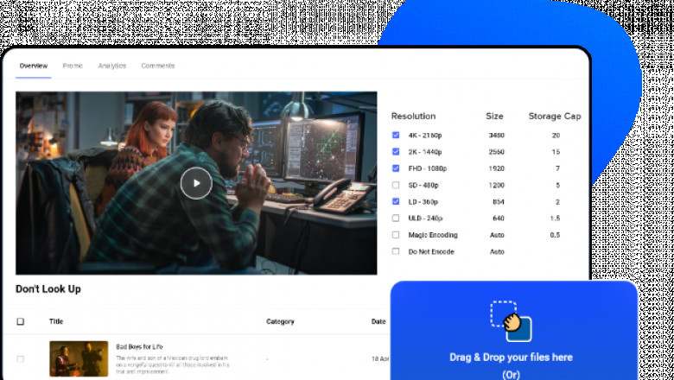Enable the Magic Encoding option
The width and height of the screenshot is (674, 380).
(x=396, y=235)
